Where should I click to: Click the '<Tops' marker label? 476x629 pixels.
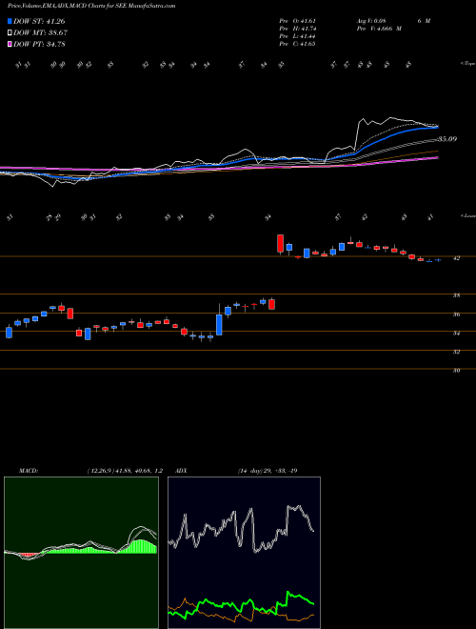[467, 64]
